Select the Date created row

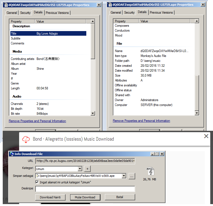click(152, 66)
